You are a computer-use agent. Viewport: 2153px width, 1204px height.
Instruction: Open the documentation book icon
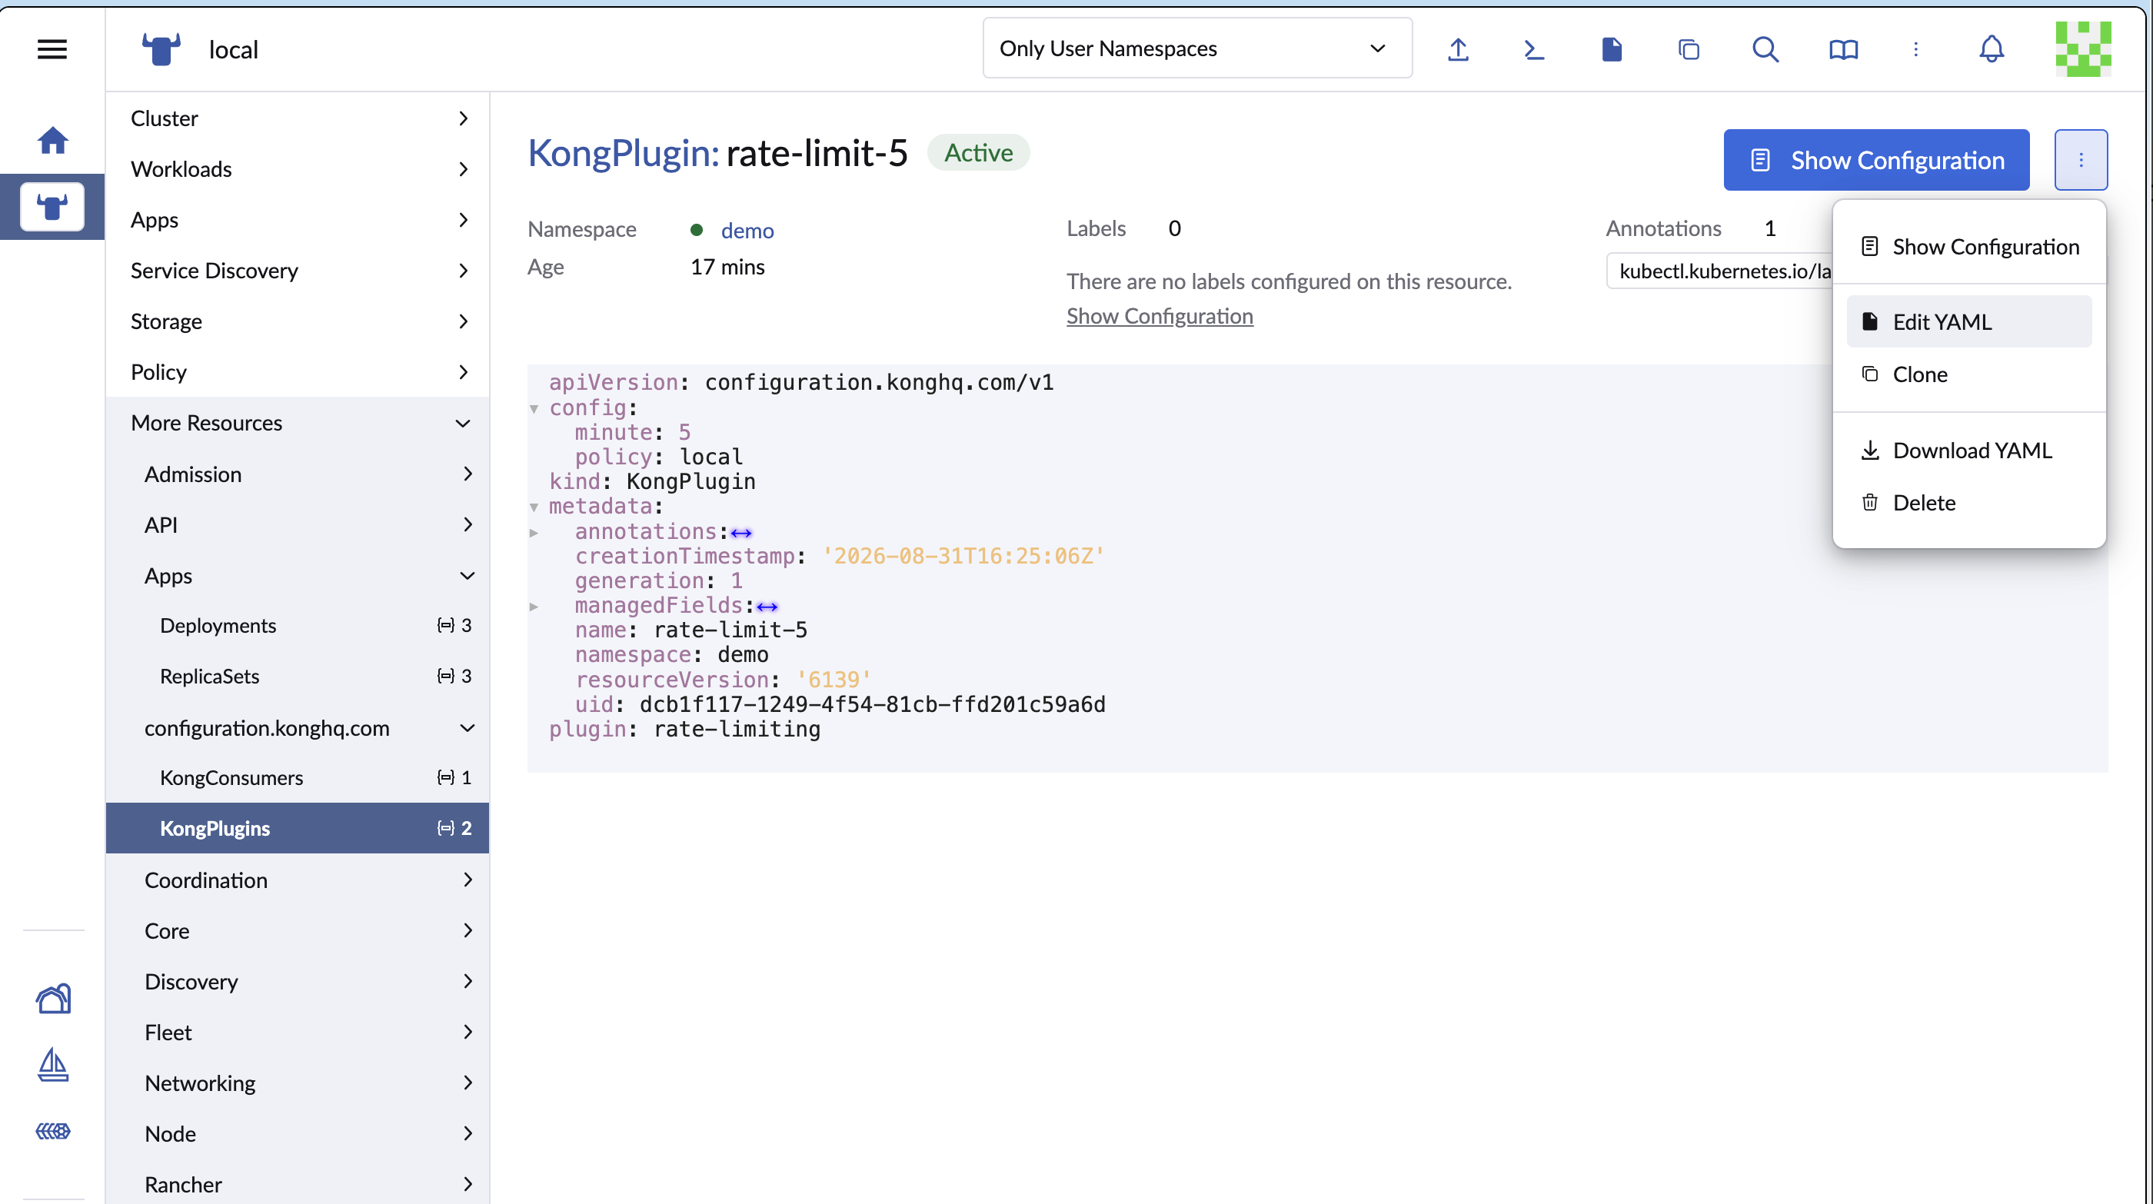pos(1843,49)
